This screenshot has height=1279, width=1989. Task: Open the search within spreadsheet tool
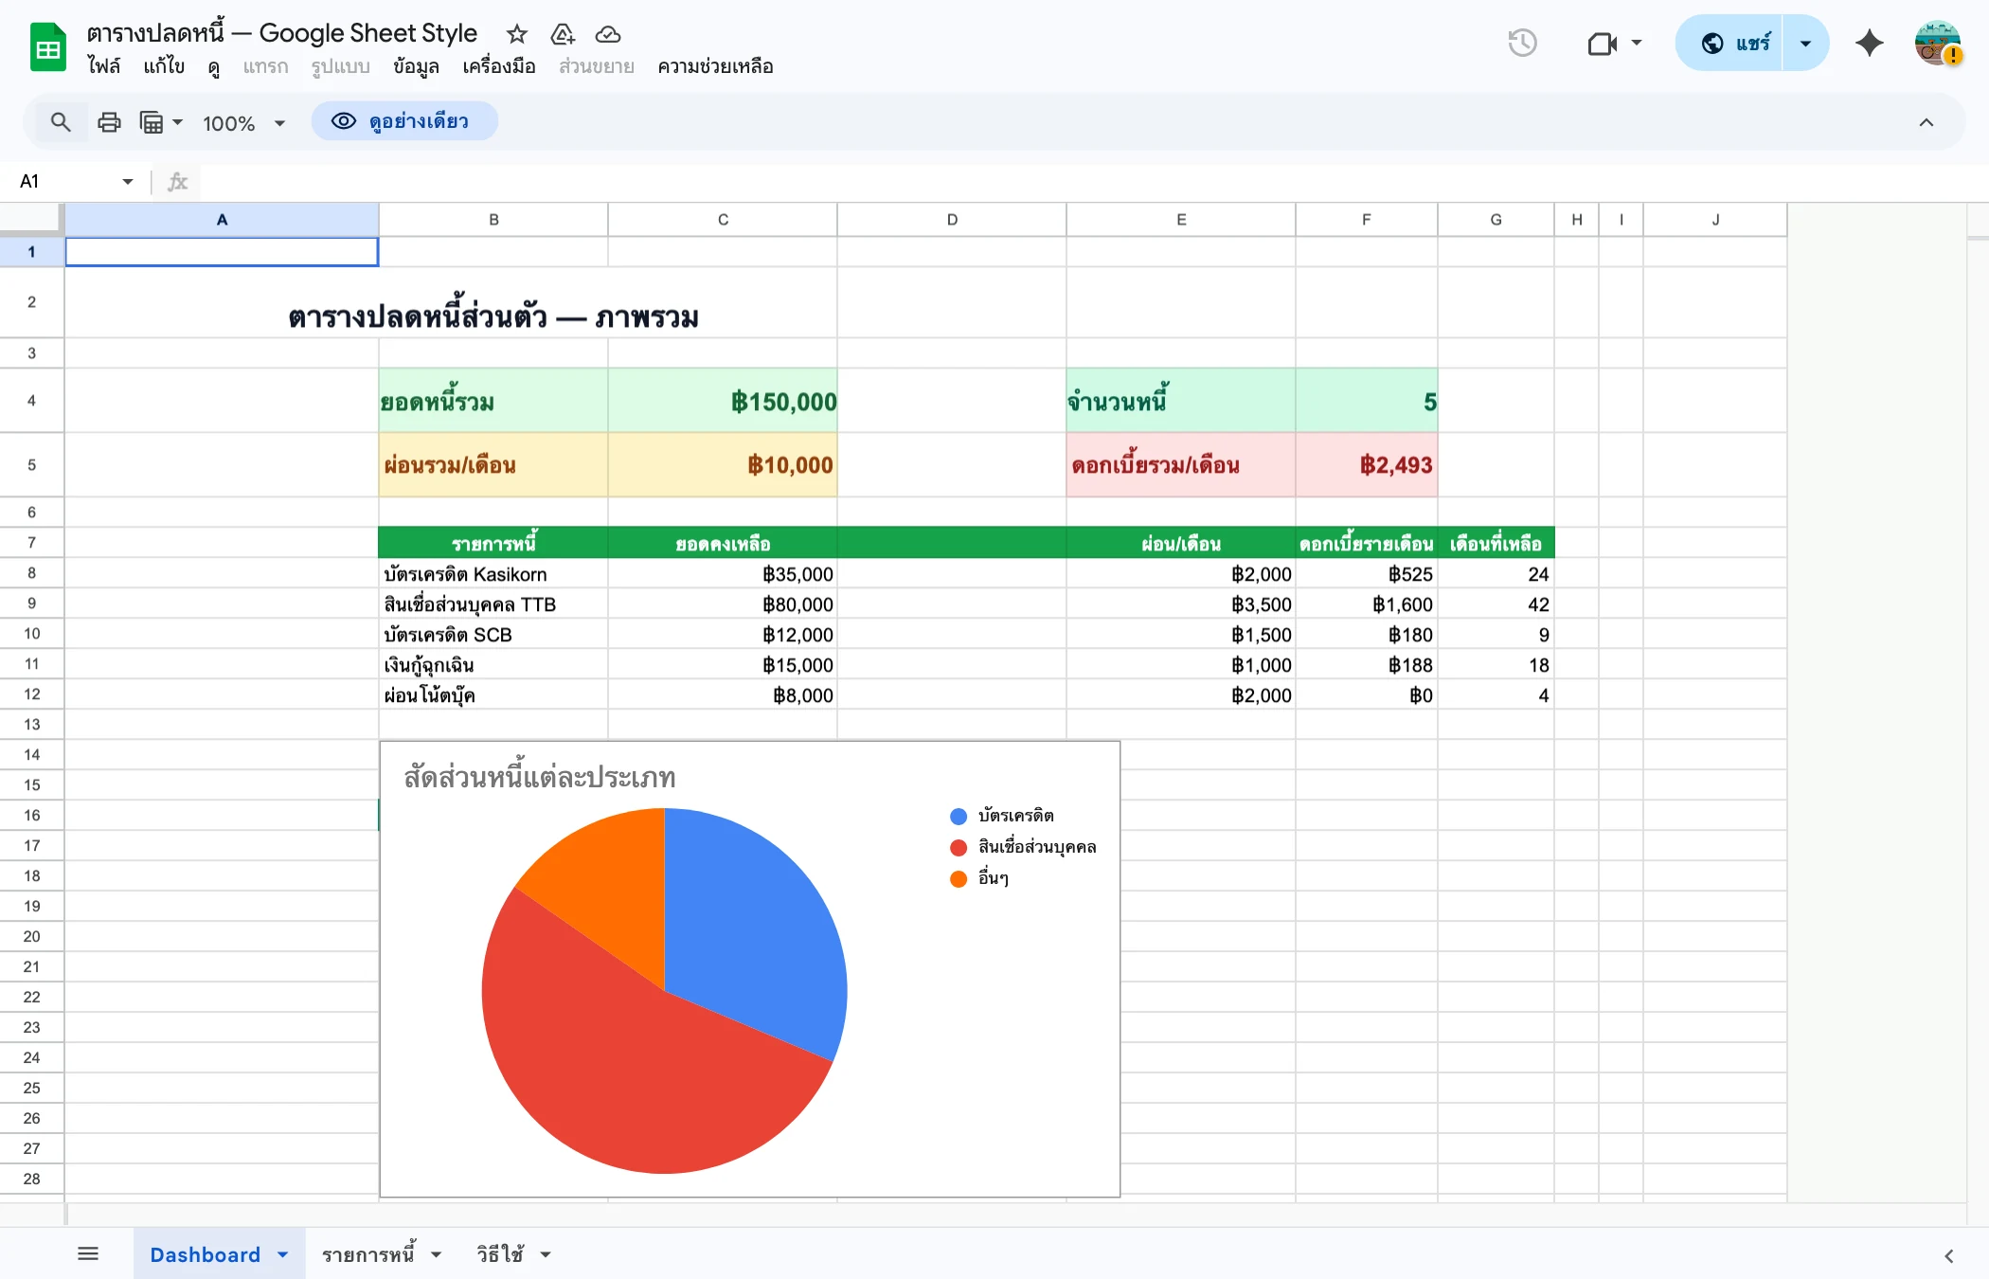click(x=61, y=121)
